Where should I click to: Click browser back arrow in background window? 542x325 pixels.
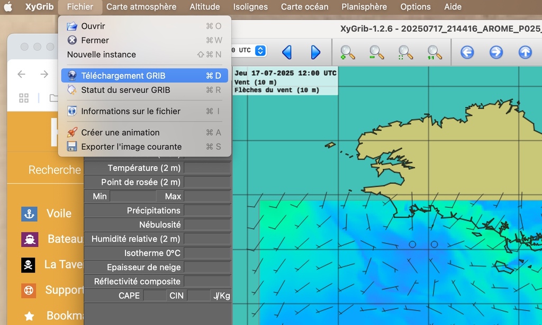(x=21, y=74)
